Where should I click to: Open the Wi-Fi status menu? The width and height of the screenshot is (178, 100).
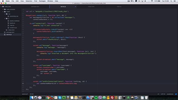(x=152, y=1)
